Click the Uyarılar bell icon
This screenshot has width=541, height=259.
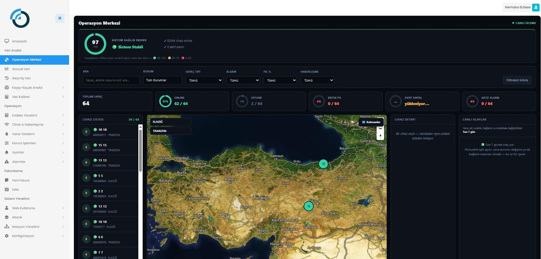[x=7, y=152]
